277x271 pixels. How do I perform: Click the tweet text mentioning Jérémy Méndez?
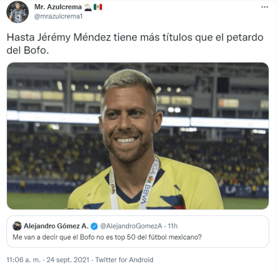[x=135, y=44]
